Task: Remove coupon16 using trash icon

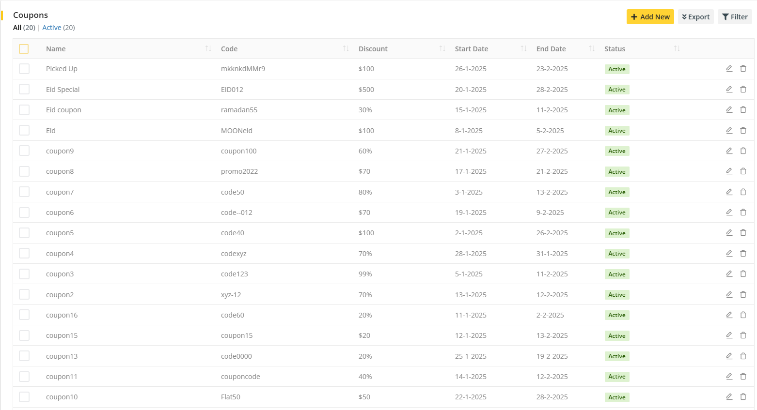Action: point(743,315)
